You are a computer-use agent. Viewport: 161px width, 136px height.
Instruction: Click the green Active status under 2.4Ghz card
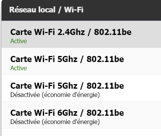(18, 41)
